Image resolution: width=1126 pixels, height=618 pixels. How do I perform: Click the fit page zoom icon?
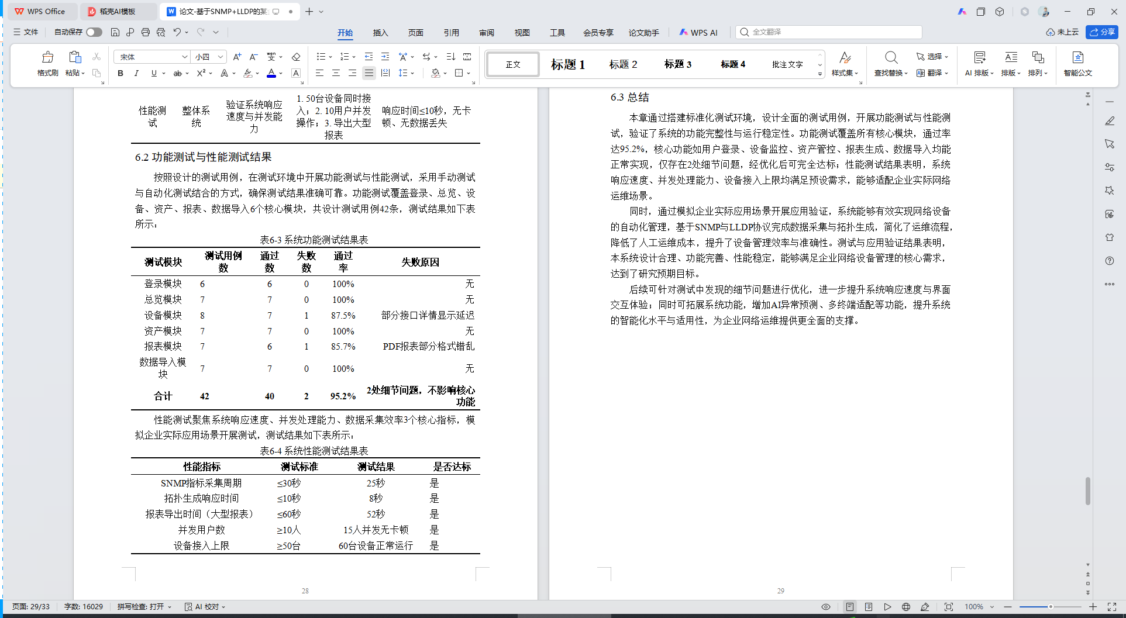(949, 607)
